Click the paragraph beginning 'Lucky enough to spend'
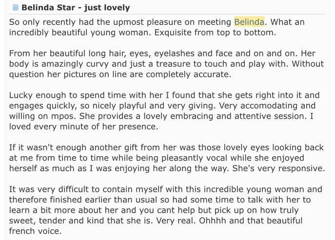 (164, 111)
